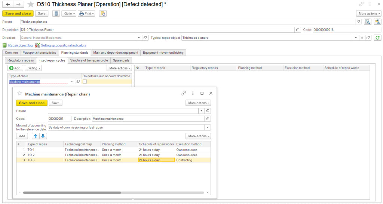Click Save and close in Repair chain dialog
383x204 pixels.
tap(32, 103)
